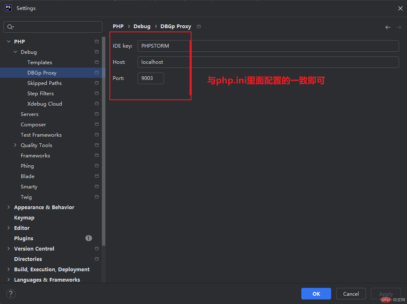Open Keymap settings
The image size is (407, 304).
click(24, 217)
